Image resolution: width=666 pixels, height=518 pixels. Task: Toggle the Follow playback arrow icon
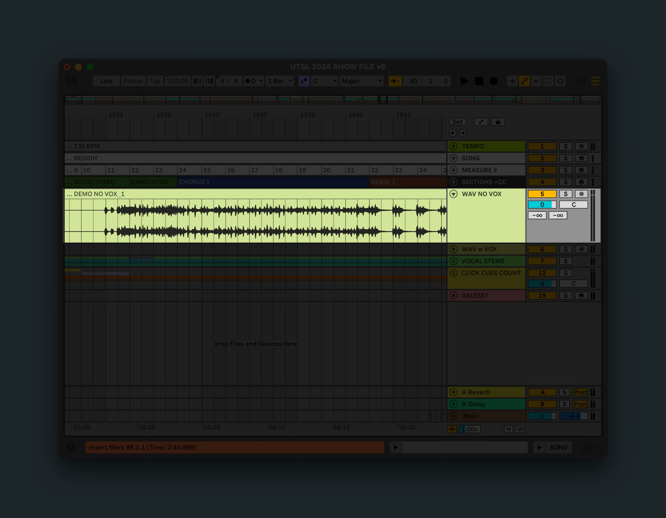[x=395, y=81]
